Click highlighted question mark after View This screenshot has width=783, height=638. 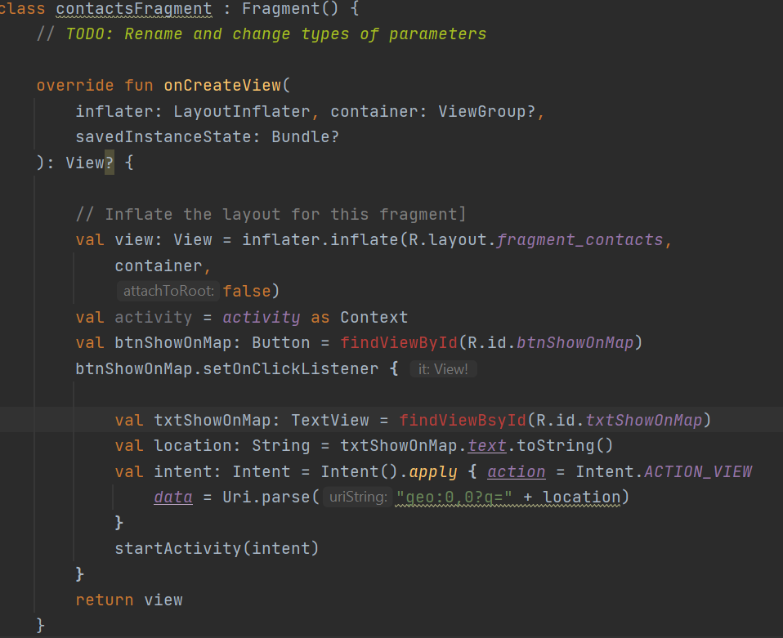coord(110,163)
